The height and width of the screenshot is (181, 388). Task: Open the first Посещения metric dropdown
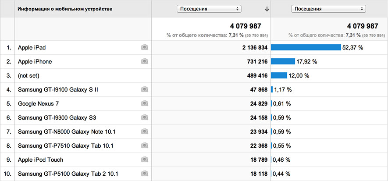(x=209, y=9)
